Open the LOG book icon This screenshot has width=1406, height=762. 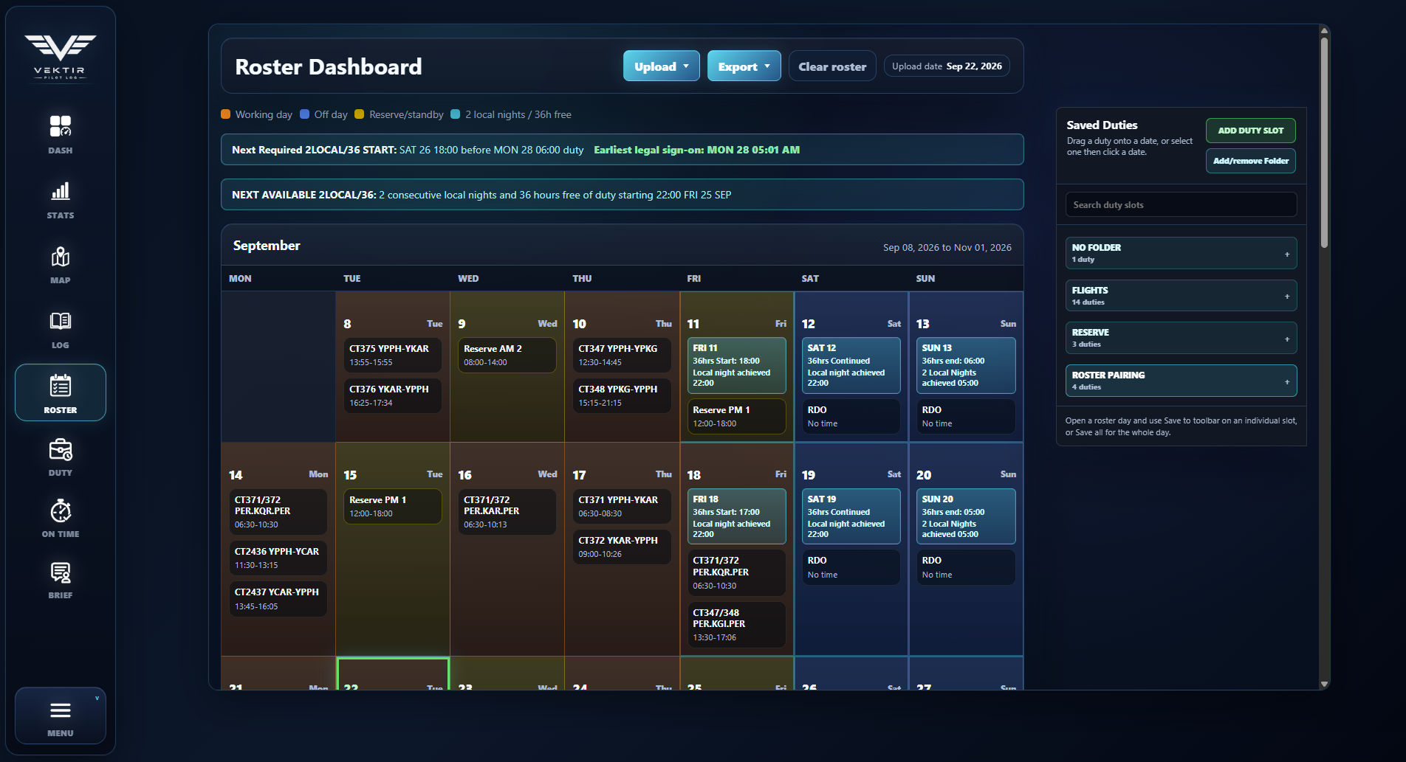click(61, 321)
